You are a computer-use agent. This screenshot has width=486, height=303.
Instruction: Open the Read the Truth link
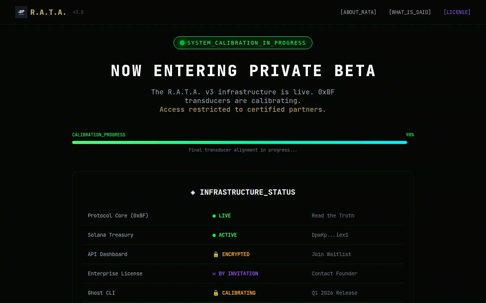coord(333,216)
